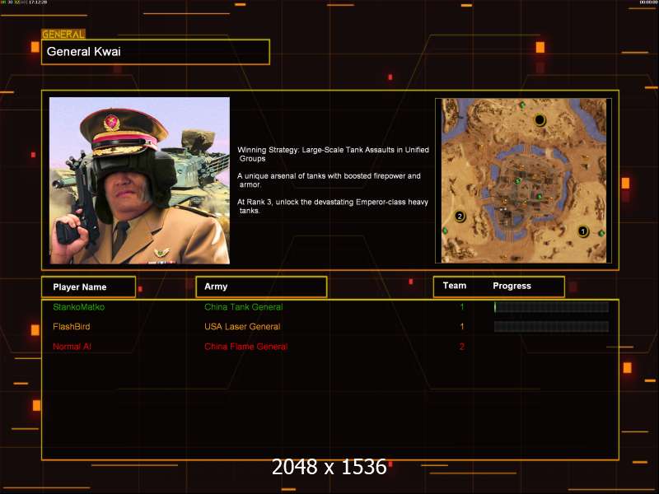The height and width of the screenshot is (494, 659).
Task: Click FlashBird's loading progress bar
Action: (x=551, y=326)
